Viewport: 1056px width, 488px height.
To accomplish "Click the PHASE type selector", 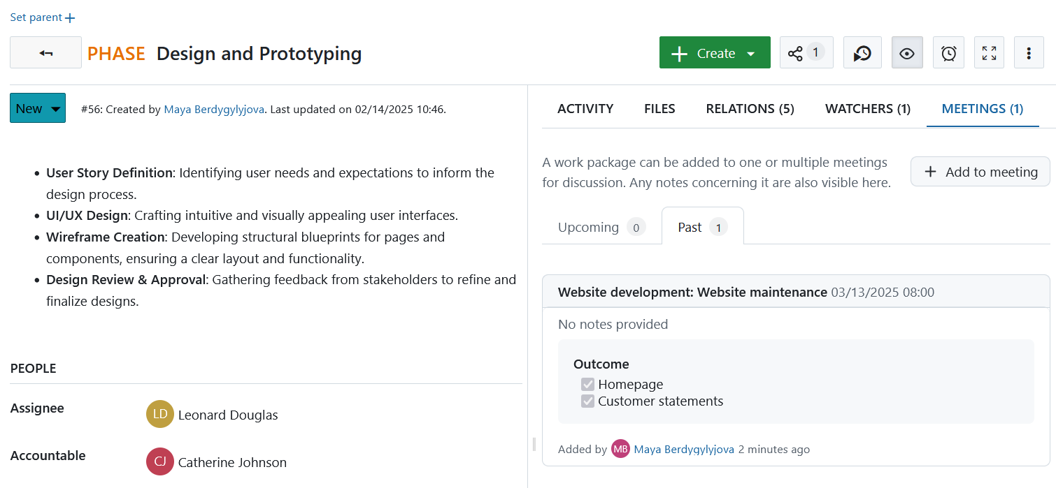I will point(116,54).
